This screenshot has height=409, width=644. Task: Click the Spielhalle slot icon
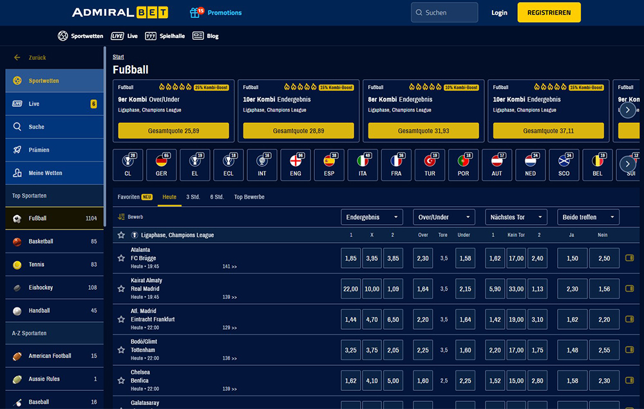151,36
